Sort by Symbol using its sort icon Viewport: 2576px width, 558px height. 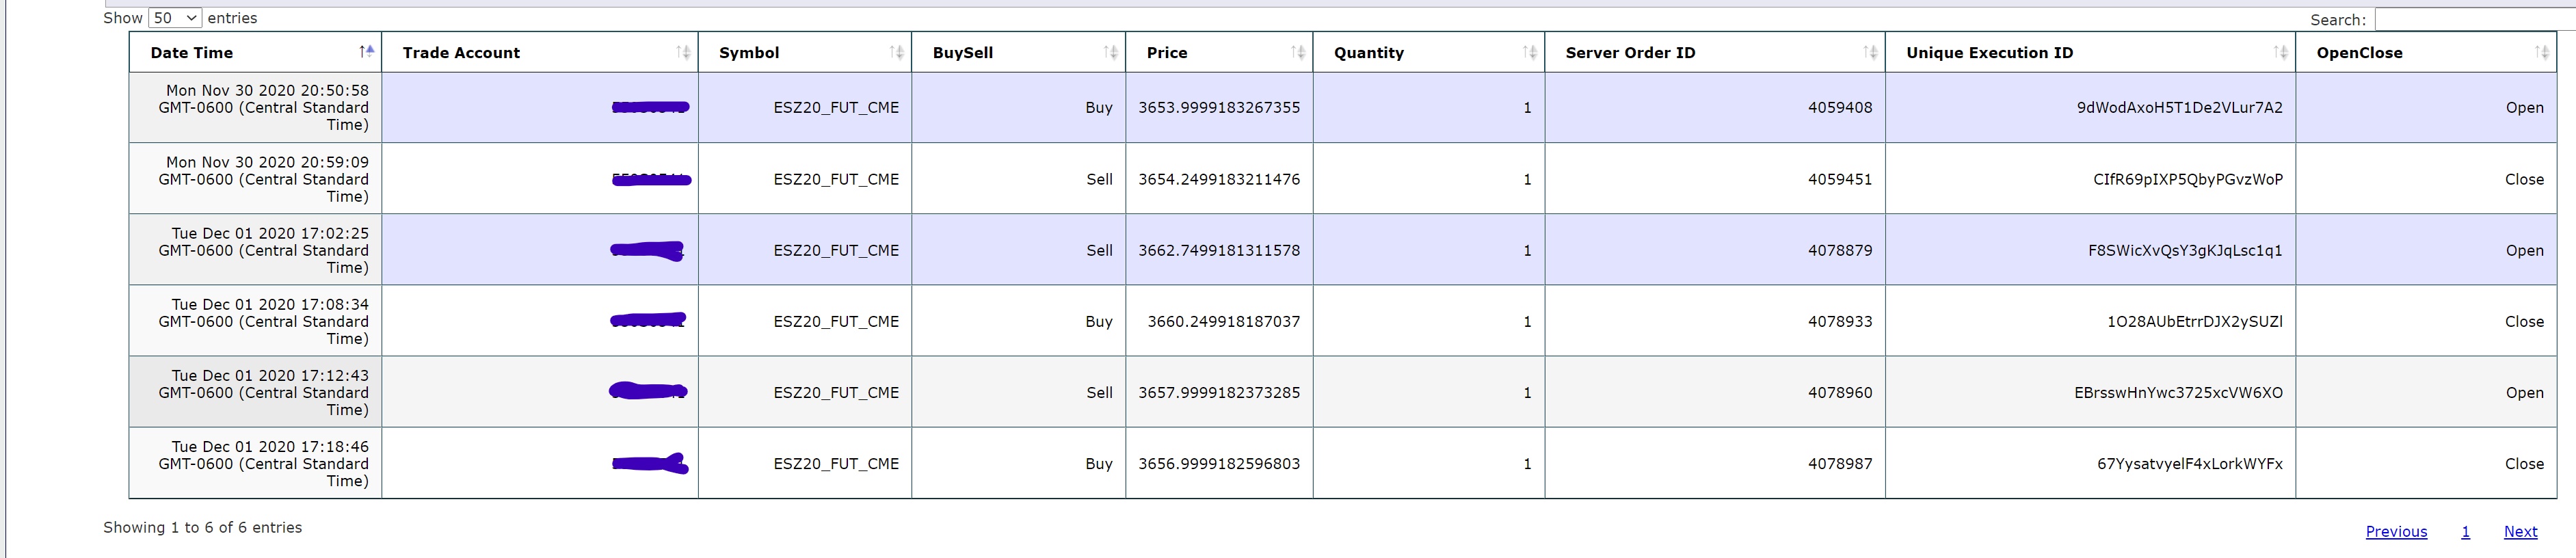[x=896, y=52]
